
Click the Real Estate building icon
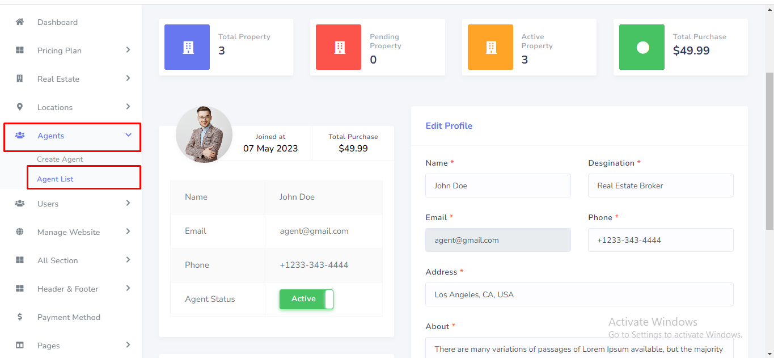click(x=20, y=79)
